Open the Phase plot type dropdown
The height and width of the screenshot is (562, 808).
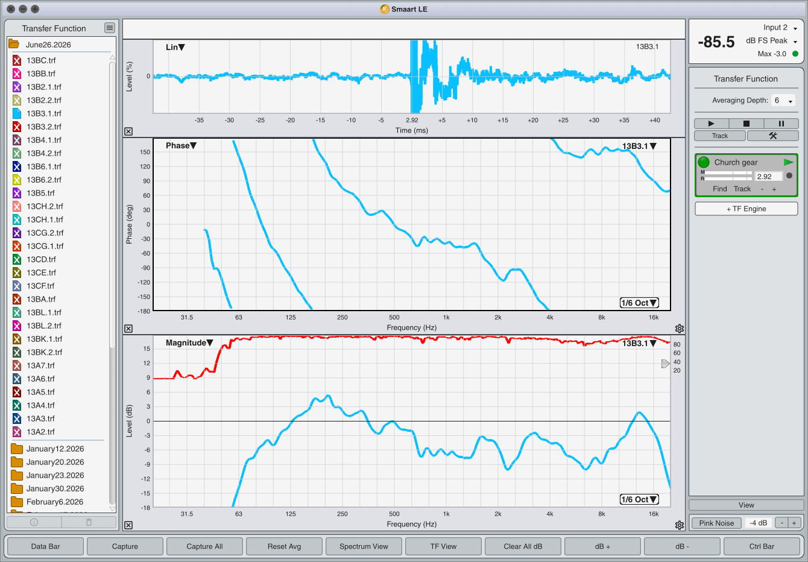click(x=181, y=145)
